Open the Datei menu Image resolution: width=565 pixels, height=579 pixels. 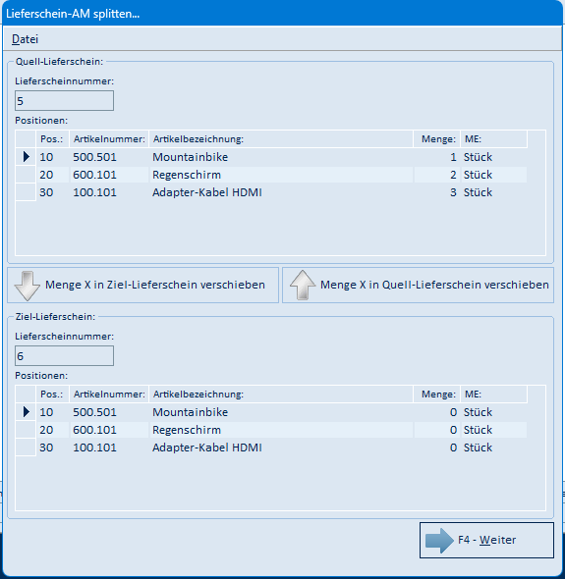click(25, 39)
